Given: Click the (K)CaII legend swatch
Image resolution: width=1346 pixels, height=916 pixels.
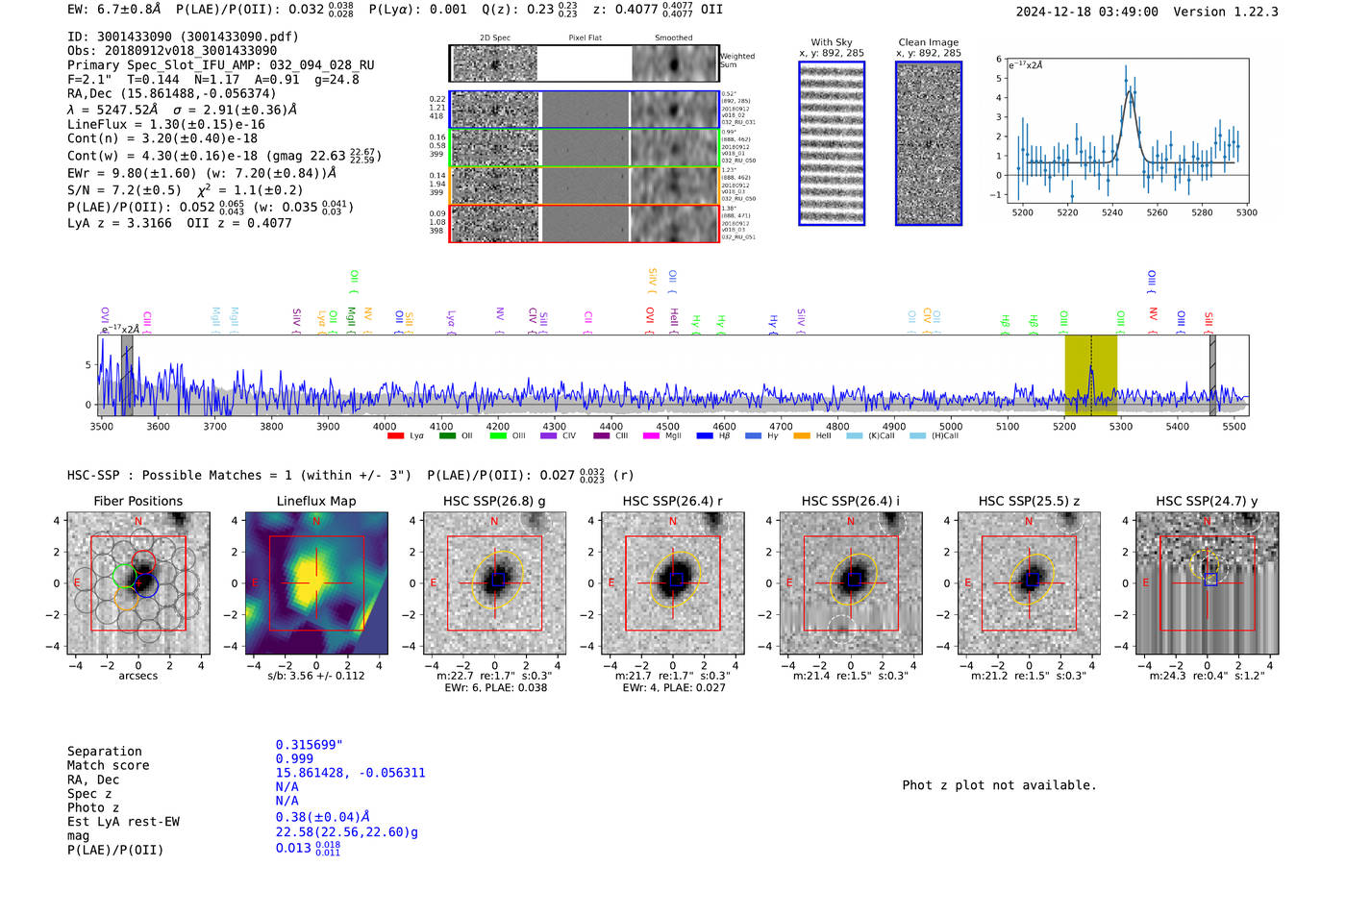Looking at the screenshot, I should coord(855,436).
